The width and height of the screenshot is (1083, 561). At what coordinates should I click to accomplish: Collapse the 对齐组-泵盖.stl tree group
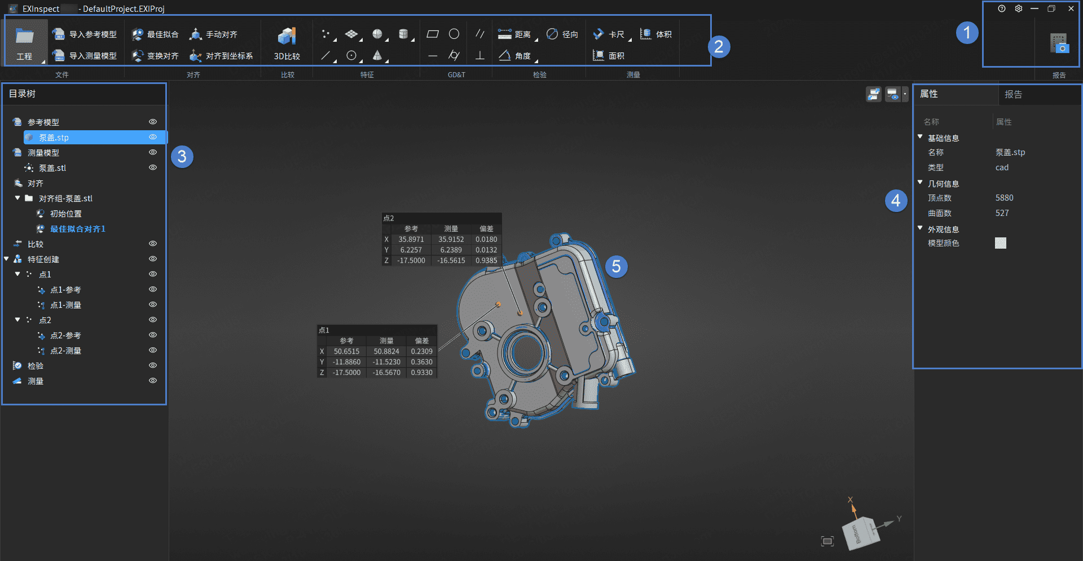coord(17,198)
